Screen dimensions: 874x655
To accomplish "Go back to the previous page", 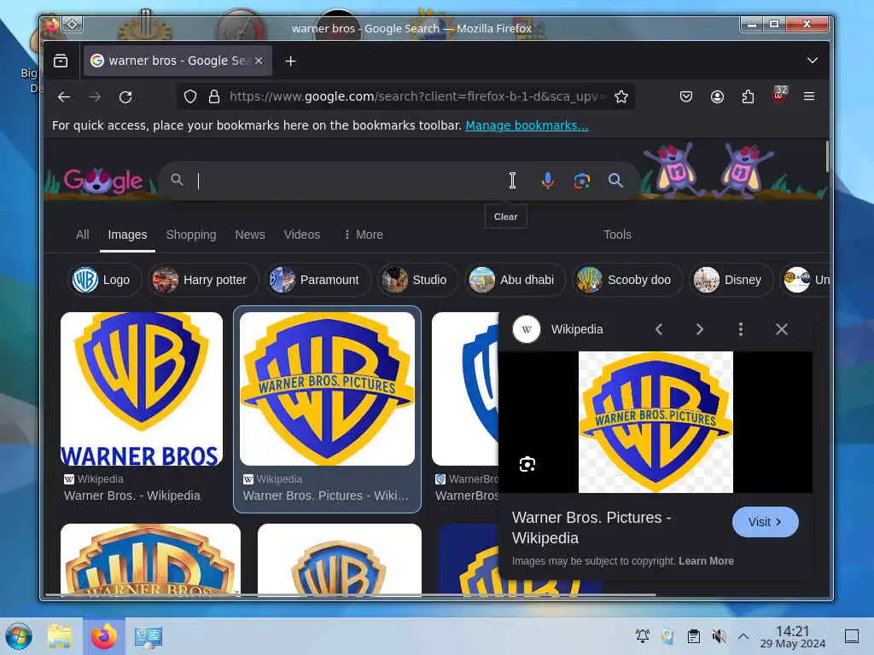I will [64, 97].
